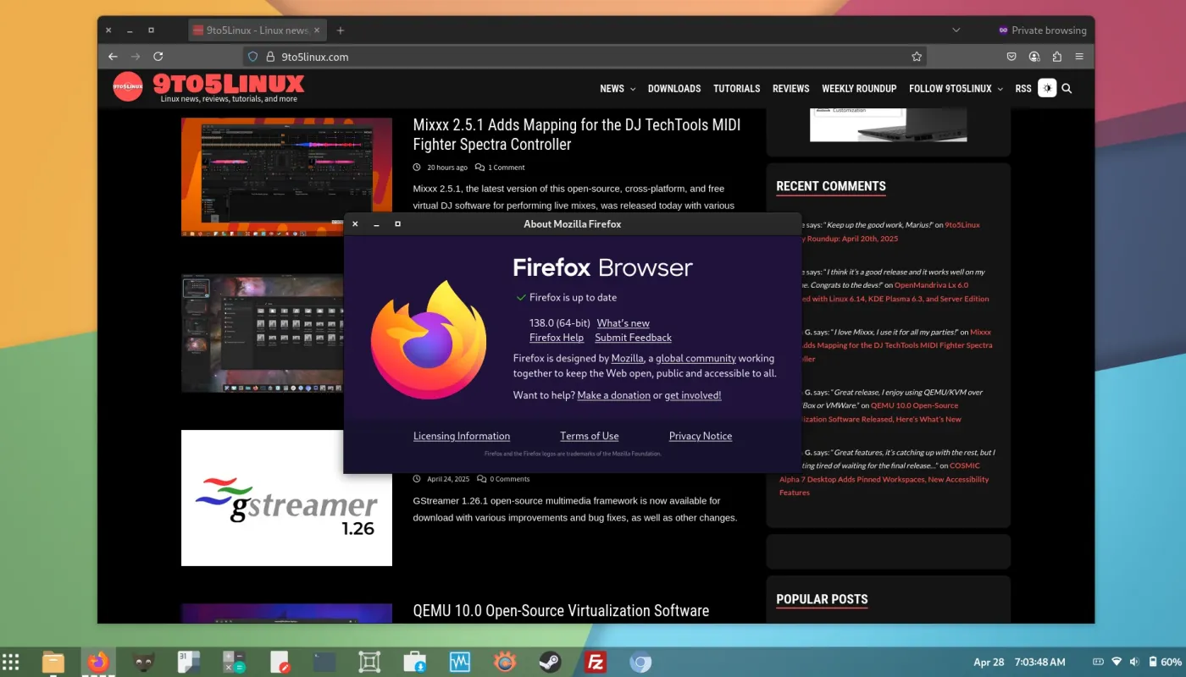Launch FileZilla from the taskbar
Screen dimensions: 1186x677
pos(595,662)
